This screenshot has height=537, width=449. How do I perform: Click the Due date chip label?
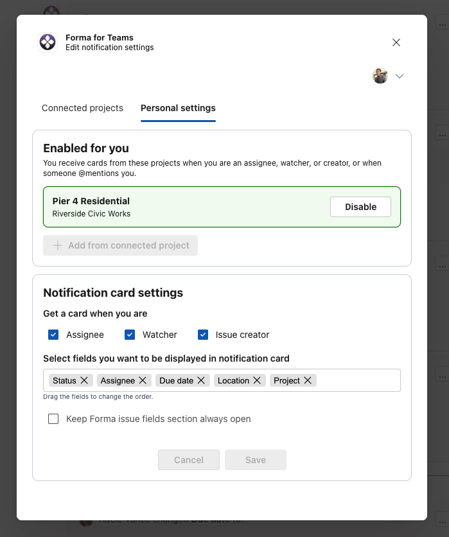(177, 380)
